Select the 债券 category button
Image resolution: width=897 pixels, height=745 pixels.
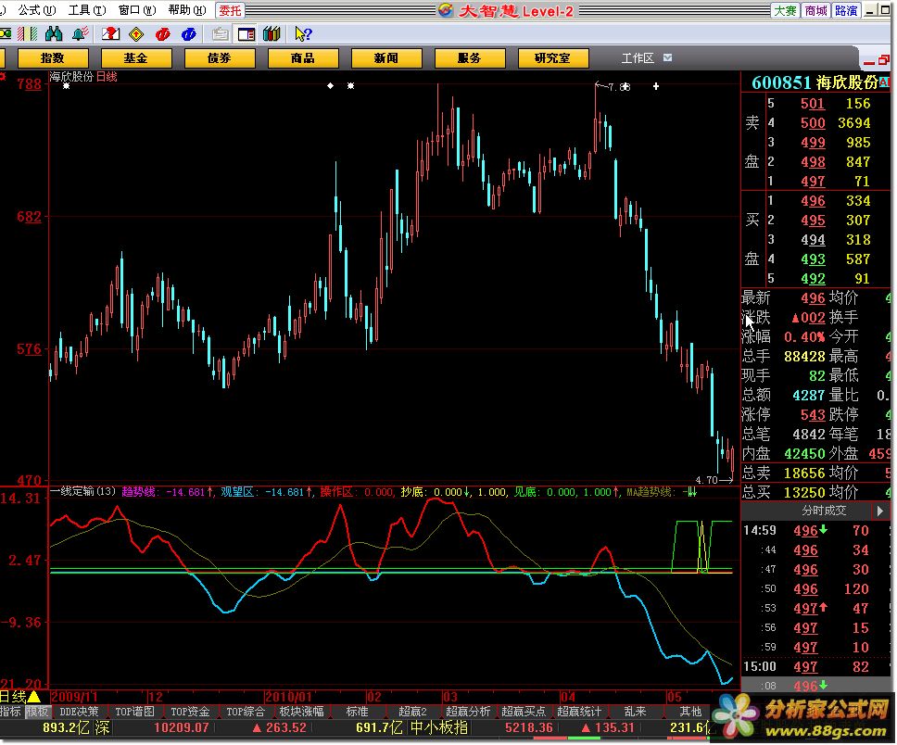click(220, 58)
